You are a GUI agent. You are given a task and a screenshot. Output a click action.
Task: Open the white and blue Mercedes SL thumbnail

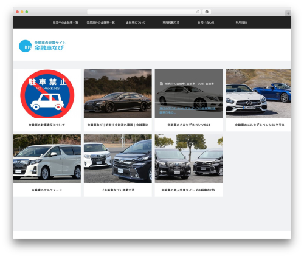[258, 94]
